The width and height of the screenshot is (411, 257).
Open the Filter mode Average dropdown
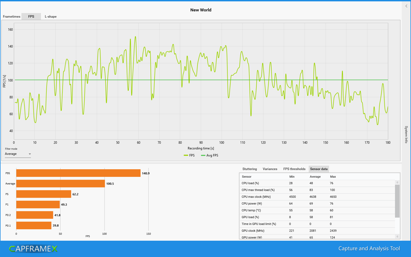(x=18, y=154)
